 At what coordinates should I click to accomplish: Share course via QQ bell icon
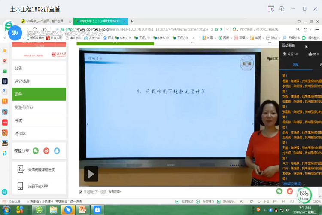(x=57, y=151)
